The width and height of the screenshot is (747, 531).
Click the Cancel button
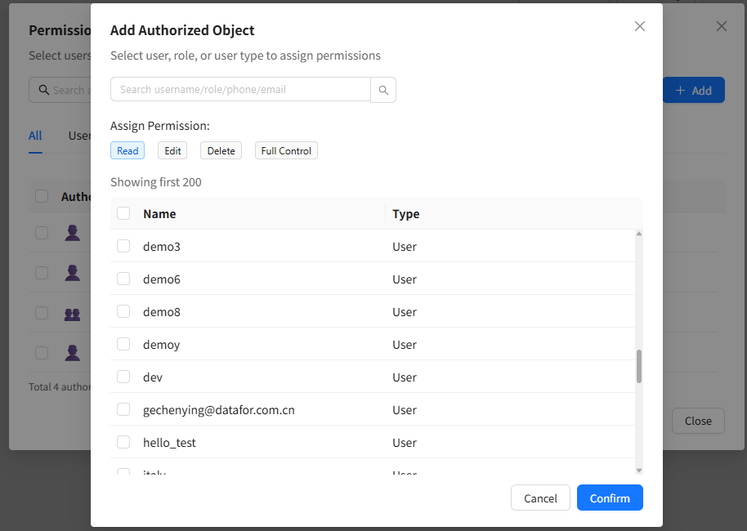540,498
